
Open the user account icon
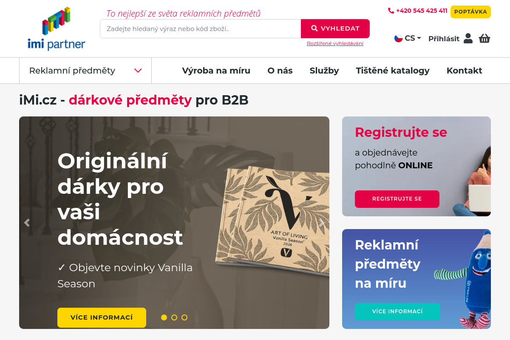coord(468,38)
